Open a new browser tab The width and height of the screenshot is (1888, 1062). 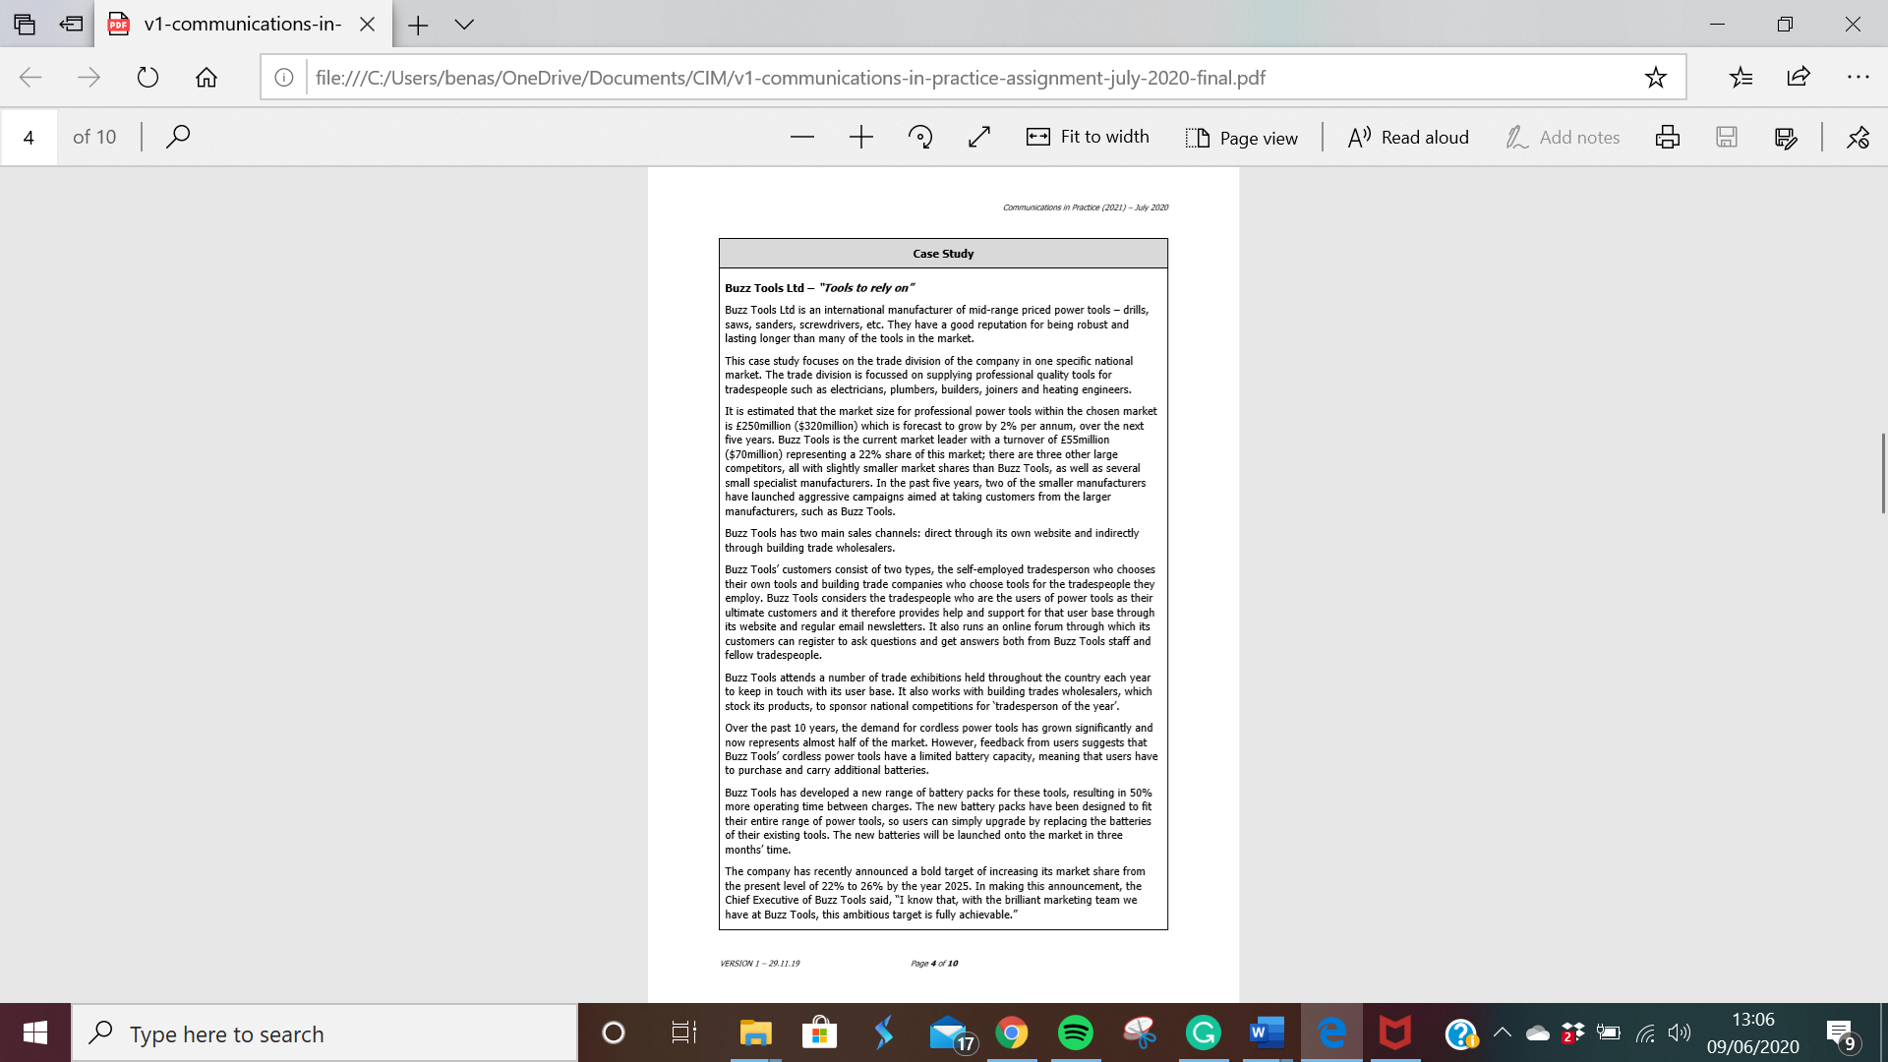pos(418,25)
